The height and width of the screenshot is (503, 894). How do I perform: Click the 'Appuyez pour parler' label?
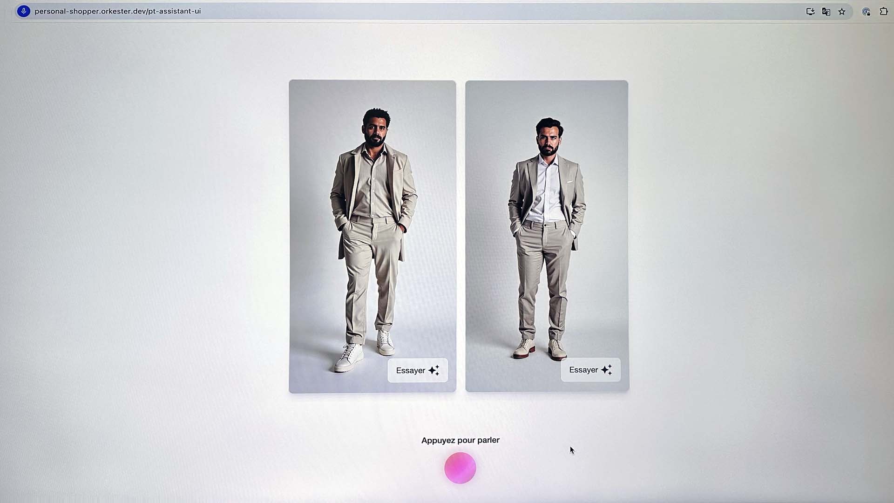(x=461, y=440)
